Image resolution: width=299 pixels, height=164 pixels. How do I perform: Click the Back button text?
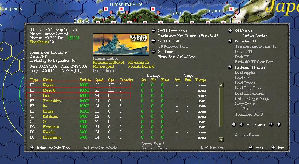pyautogui.click(x=259, y=148)
